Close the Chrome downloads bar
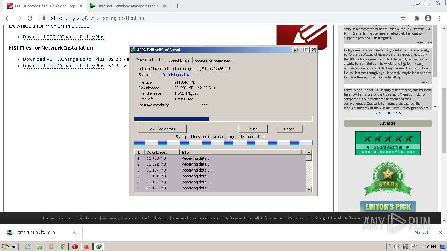This screenshot has width=447, height=251. pyautogui.click(x=441, y=233)
